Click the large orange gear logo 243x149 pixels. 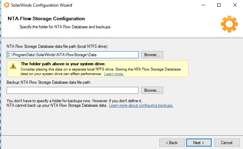coord(229,24)
